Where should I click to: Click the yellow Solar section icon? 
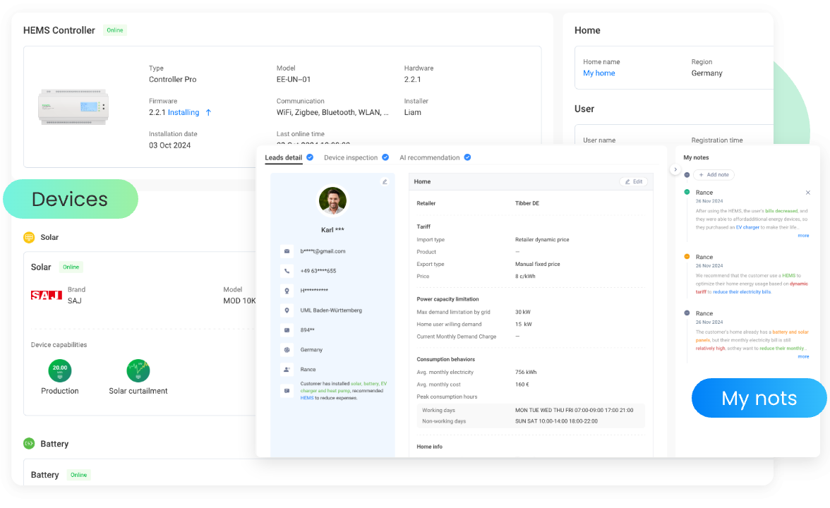click(29, 238)
